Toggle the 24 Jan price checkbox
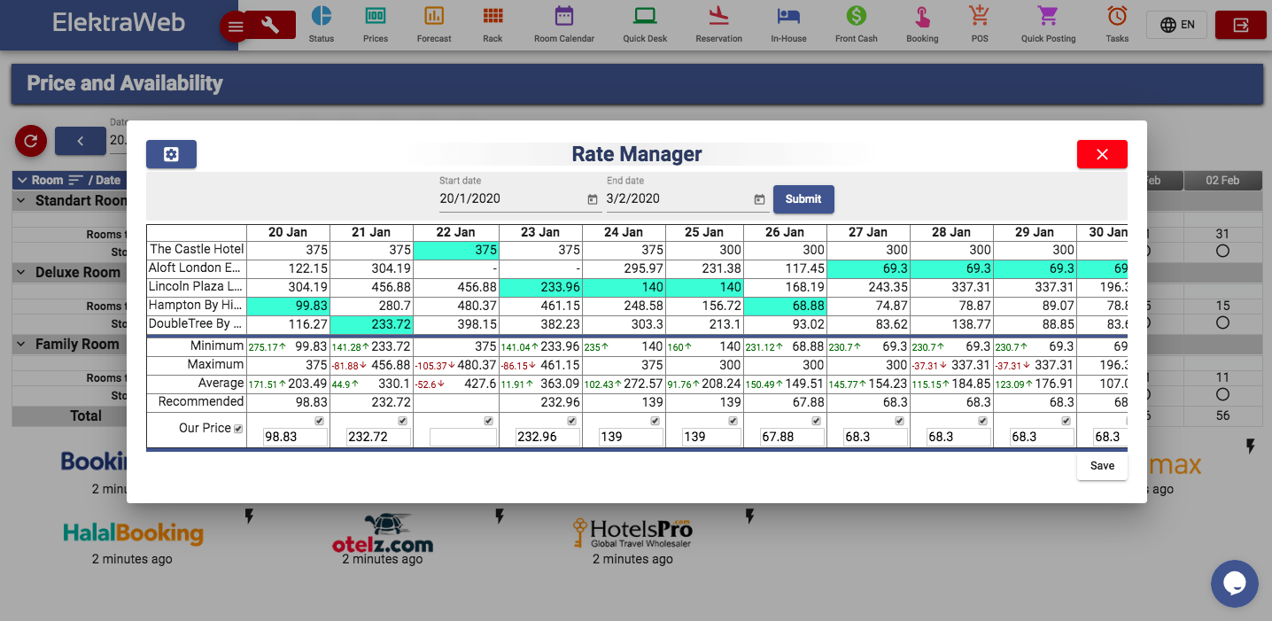The height and width of the screenshot is (621, 1272). 655,421
